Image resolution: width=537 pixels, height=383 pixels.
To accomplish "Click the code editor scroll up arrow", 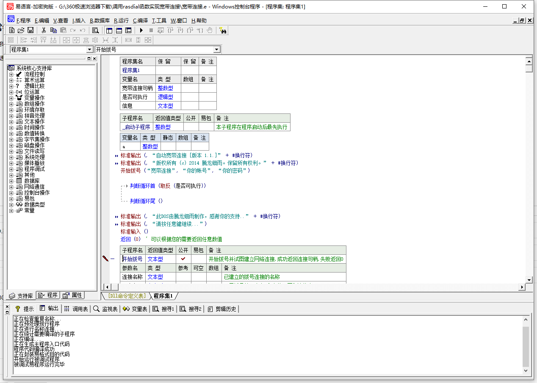I will pos(529,61).
